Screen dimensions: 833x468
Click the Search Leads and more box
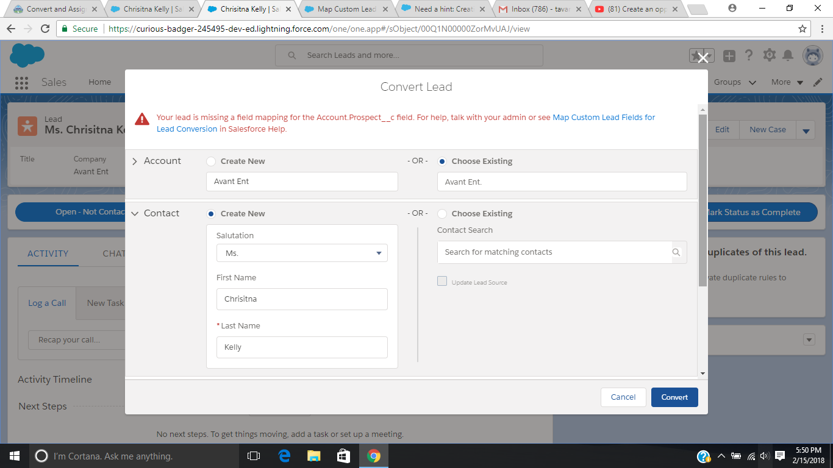click(x=409, y=55)
